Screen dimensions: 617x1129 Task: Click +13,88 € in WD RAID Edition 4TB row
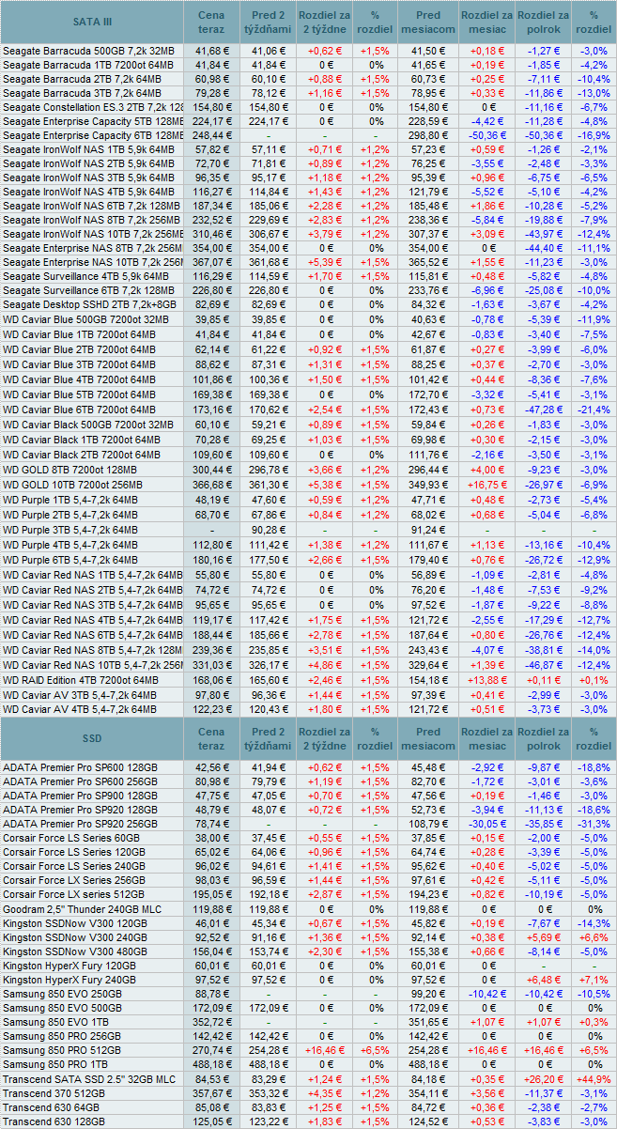pos(486,680)
